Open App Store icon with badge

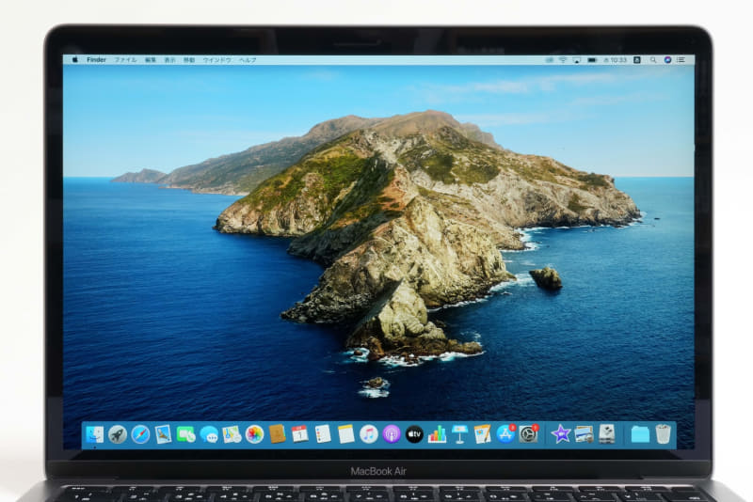point(505,434)
